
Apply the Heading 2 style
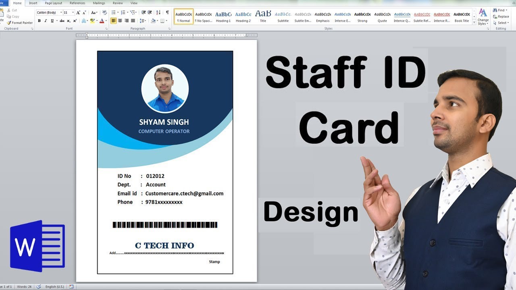pyautogui.click(x=243, y=17)
